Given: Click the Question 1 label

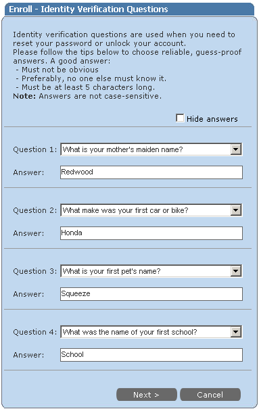Looking at the screenshot, I should click(x=35, y=149).
